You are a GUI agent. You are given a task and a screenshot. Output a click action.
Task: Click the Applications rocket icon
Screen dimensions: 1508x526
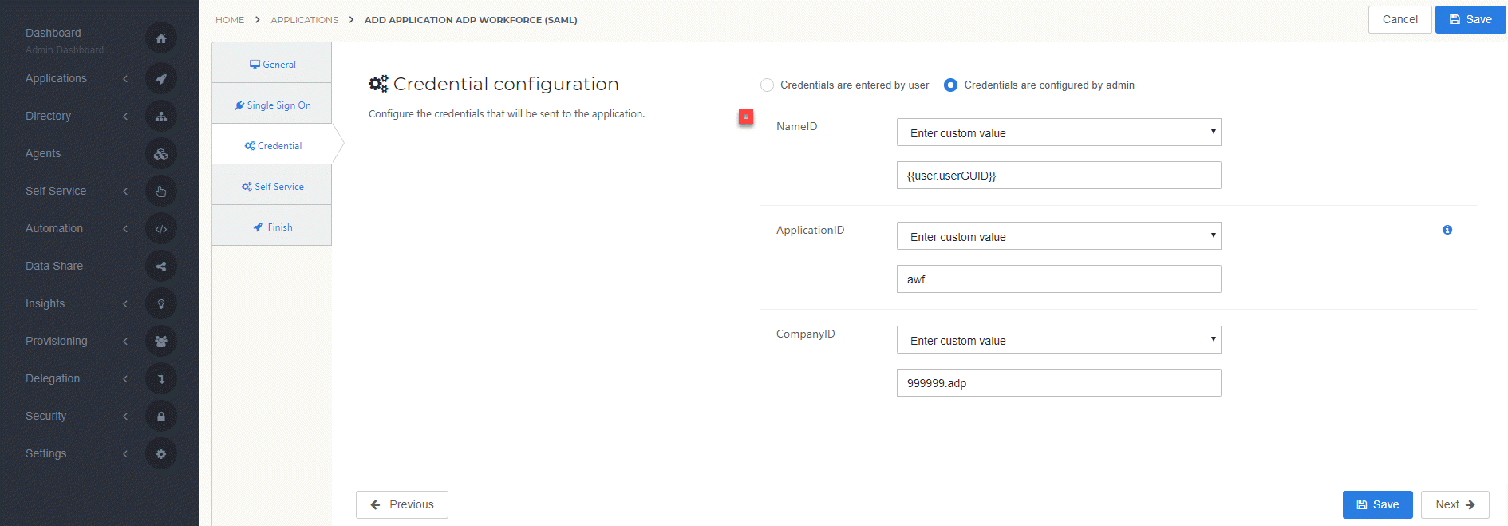[x=161, y=79]
